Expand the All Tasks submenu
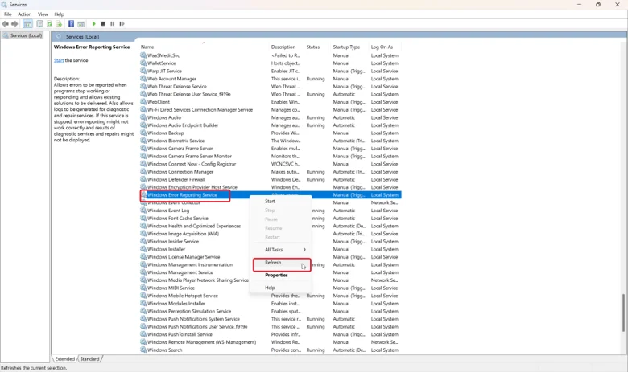628x372 pixels. tap(281, 250)
